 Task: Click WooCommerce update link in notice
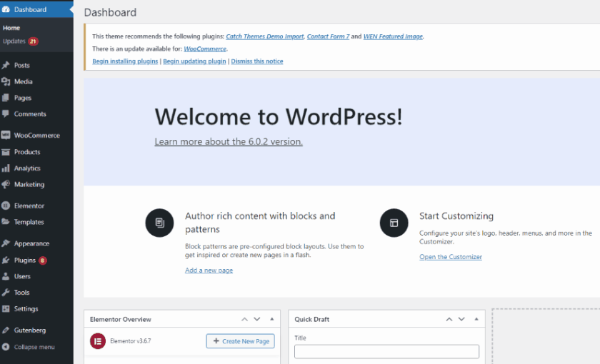click(205, 49)
